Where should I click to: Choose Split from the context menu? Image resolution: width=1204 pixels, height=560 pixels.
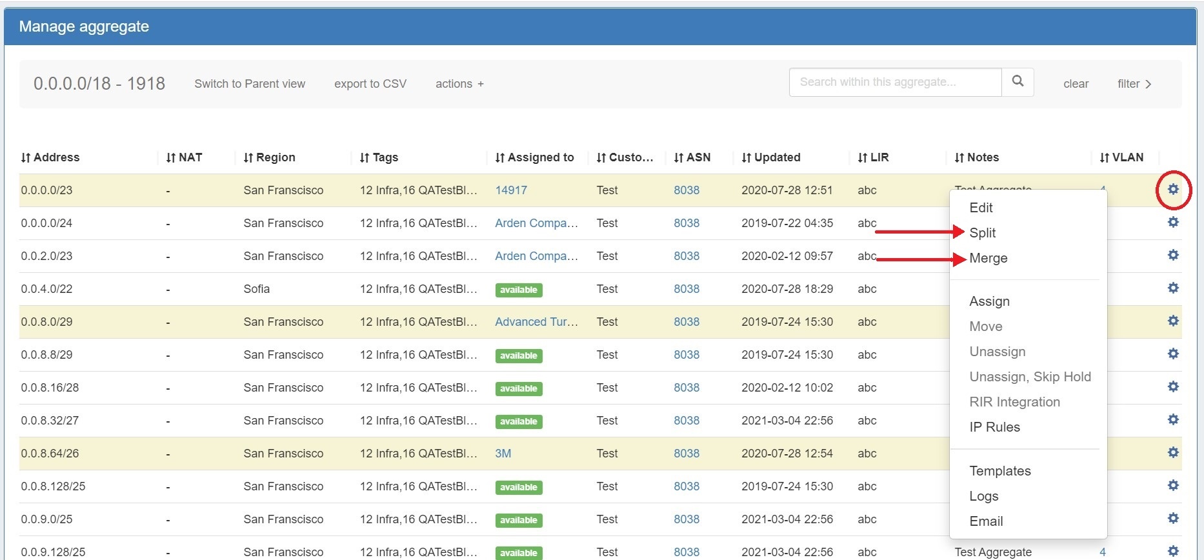pos(982,233)
